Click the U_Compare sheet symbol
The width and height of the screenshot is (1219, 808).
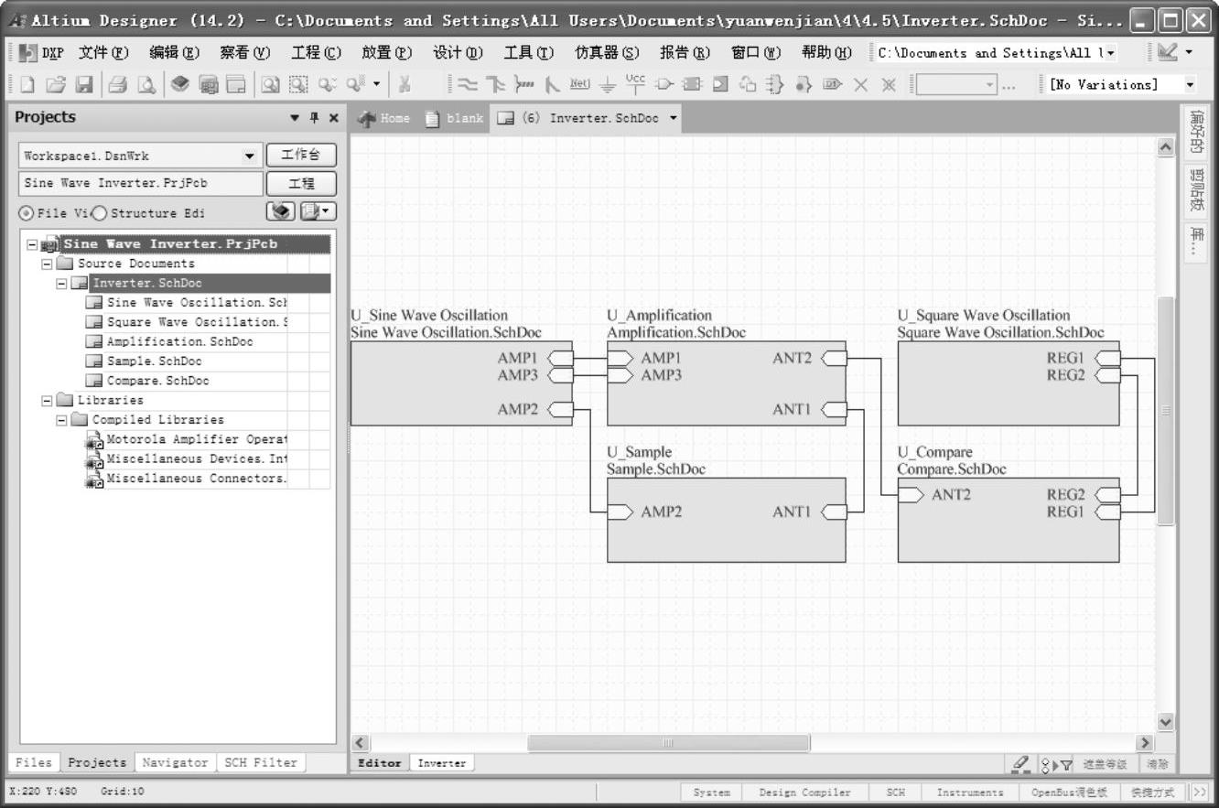pos(1008,520)
